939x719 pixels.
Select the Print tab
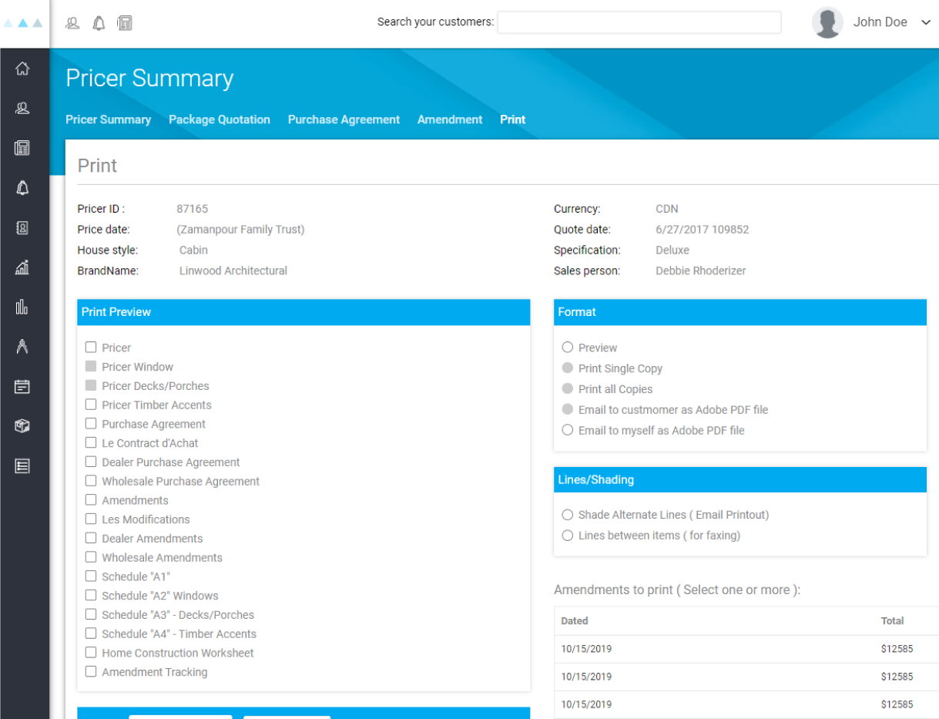click(512, 119)
